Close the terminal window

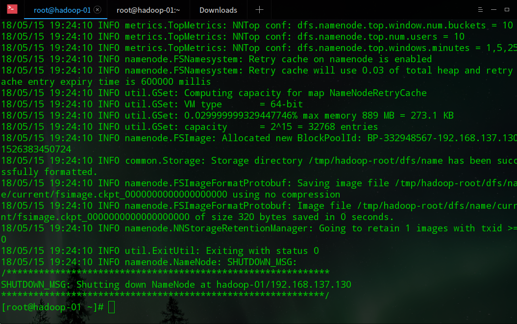coord(516,10)
